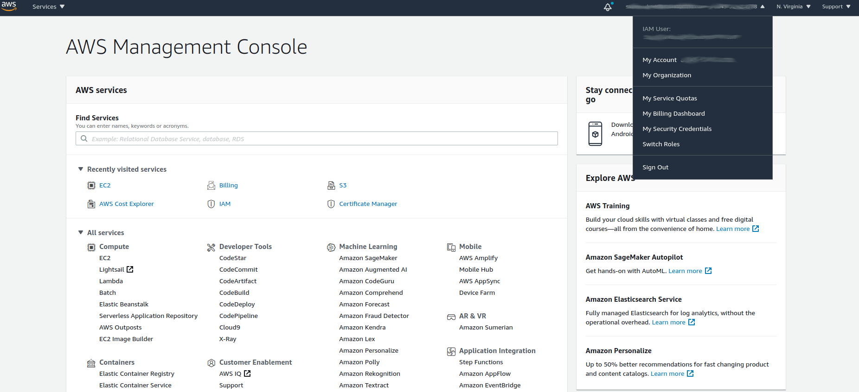The height and width of the screenshot is (392, 859).
Task: Click external link icon beside AWS Training Learn more
Action: pos(756,229)
